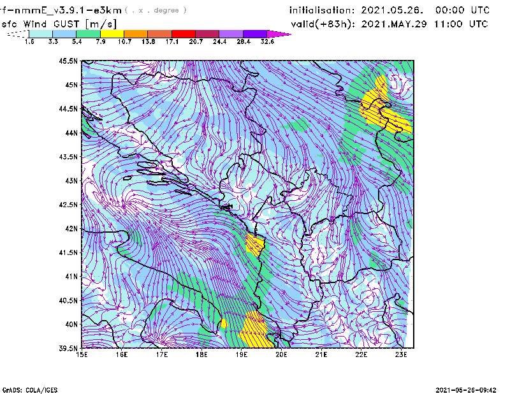This screenshot has width=510, height=394.
Task: Select the yellow legend swatch after 7.9
Action: point(112,34)
